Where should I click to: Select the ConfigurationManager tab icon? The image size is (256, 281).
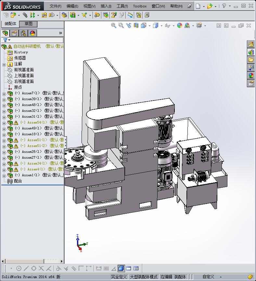(x=23, y=33)
